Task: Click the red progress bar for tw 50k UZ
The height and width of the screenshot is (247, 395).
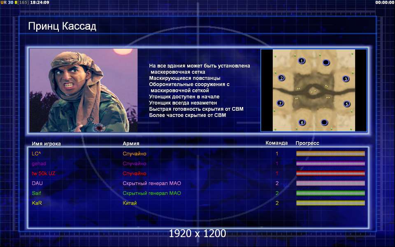Action: tap(330, 173)
